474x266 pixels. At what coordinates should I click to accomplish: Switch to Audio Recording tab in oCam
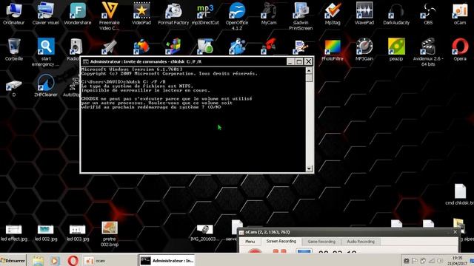point(361,242)
